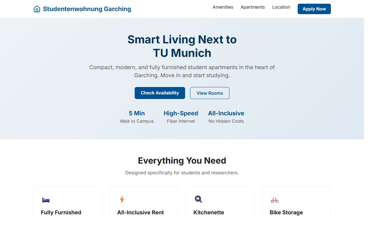This screenshot has height=246, width=369.
Task: Open the Amenities nav item
Action: 223,7
